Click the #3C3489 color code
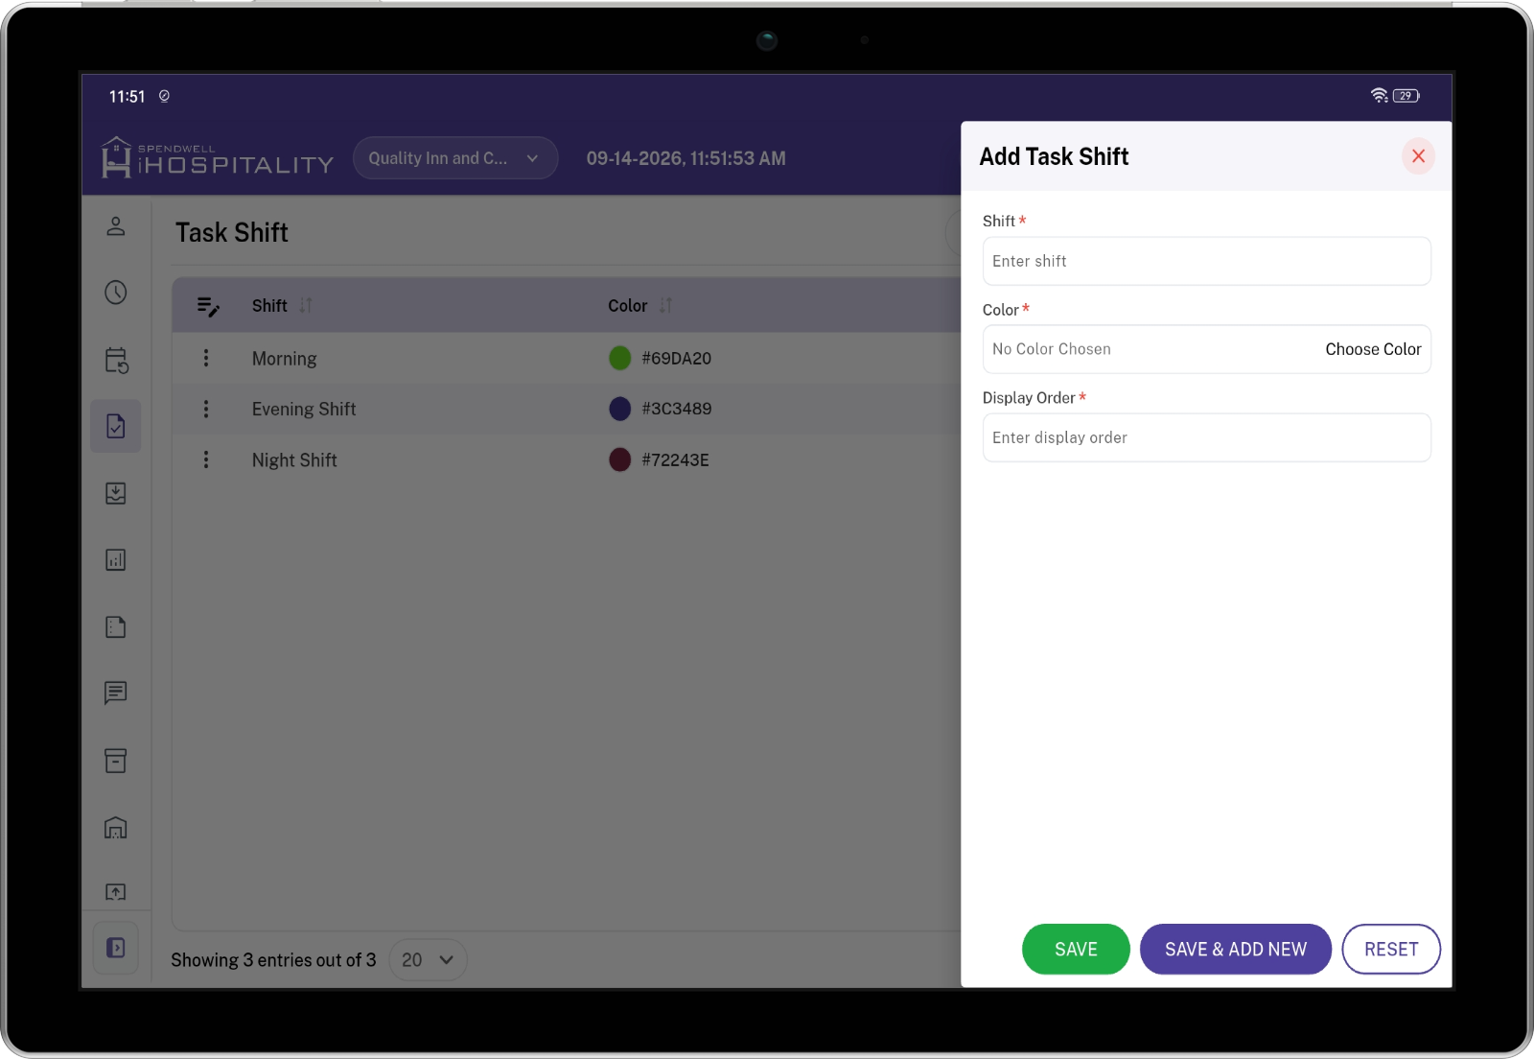The image size is (1534, 1059). pyautogui.click(x=677, y=409)
